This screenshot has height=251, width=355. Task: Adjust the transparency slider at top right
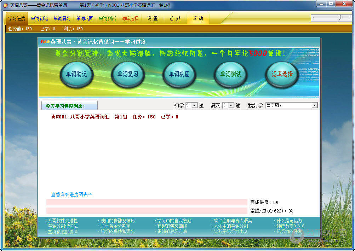coord(331,18)
